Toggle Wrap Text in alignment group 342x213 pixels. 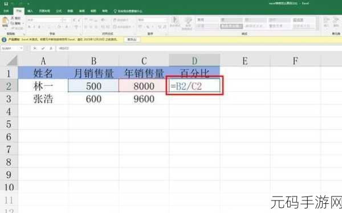pos(121,20)
